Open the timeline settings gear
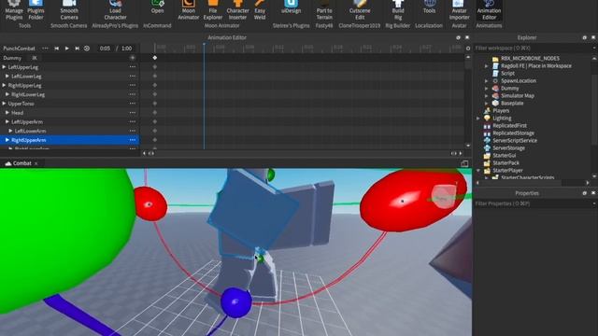This screenshot has height=336, width=598. pos(468,49)
